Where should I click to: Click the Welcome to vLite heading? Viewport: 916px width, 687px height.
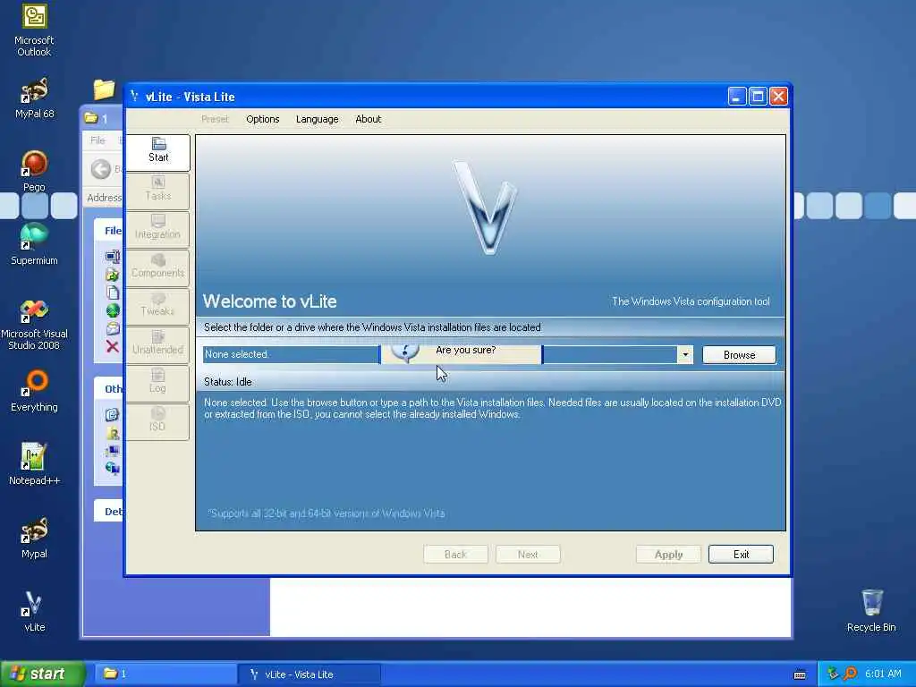pos(270,301)
